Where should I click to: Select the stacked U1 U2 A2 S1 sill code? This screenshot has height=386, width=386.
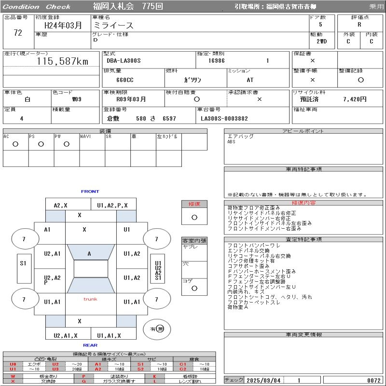tap(158, 271)
